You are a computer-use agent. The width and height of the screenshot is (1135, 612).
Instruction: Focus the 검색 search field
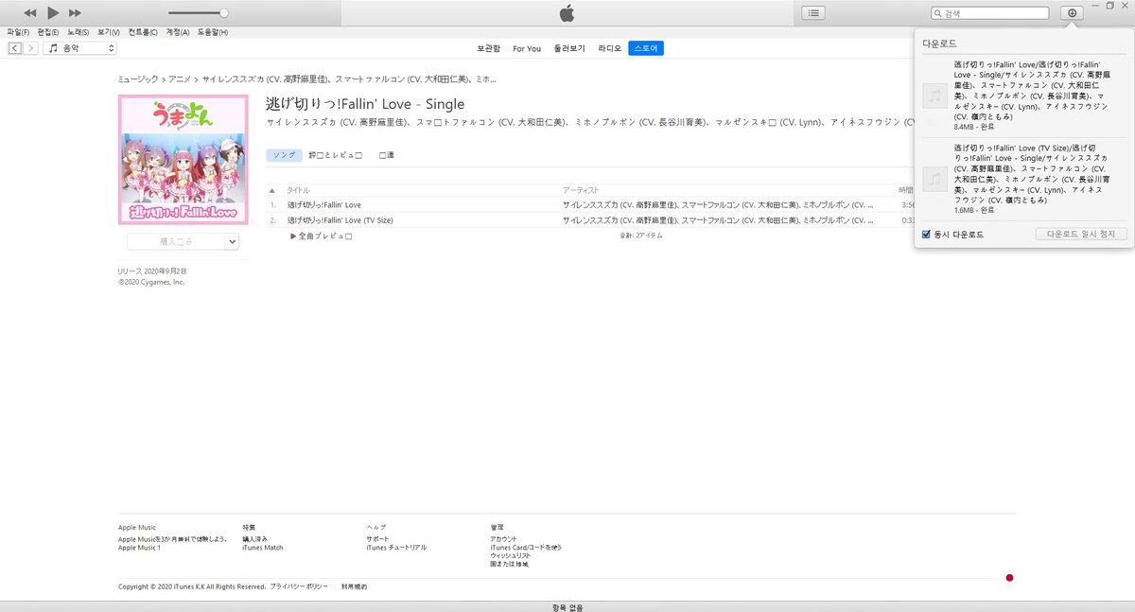[x=990, y=13]
